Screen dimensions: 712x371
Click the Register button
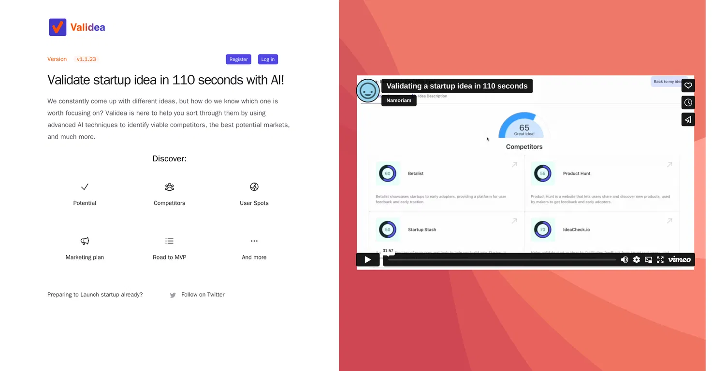coord(238,59)
